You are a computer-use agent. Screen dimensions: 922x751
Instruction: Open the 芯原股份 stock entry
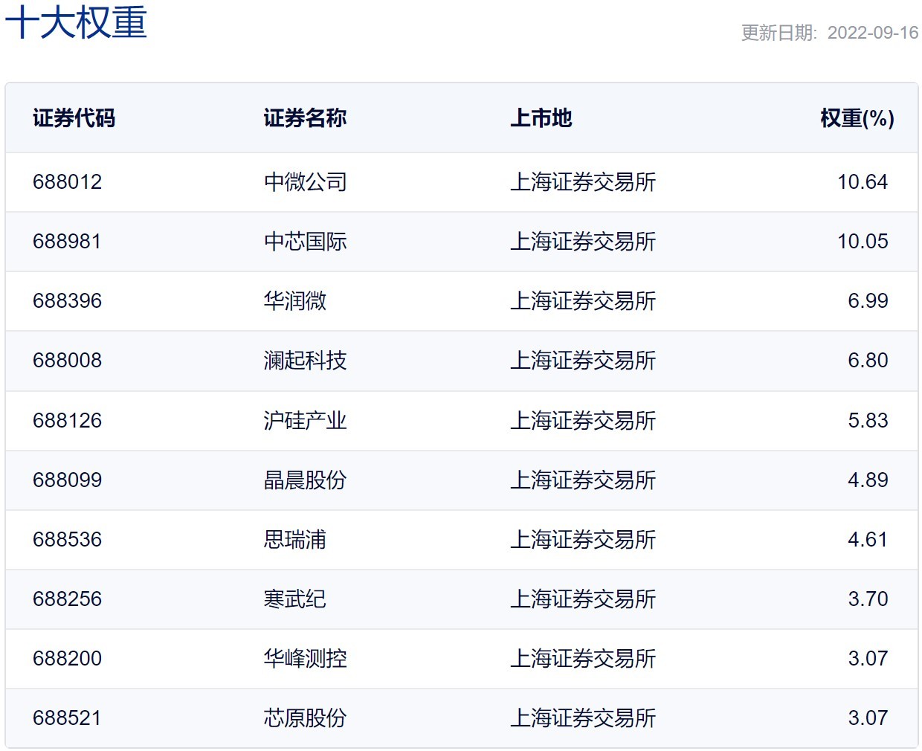click(x=305, y=718)
